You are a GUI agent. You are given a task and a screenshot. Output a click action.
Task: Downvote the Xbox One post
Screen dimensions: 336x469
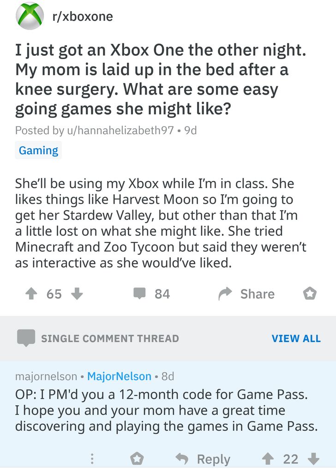pyautogui.click(x=78, y=294)
